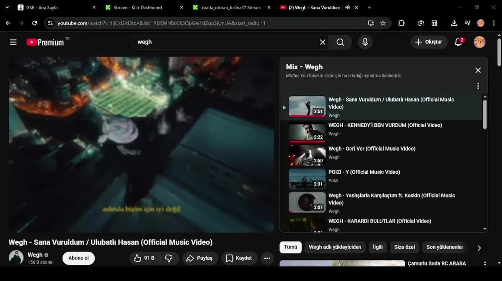Run search with magnifier button
This screenshot has height=281, width=502.
(x=340, y=42)
